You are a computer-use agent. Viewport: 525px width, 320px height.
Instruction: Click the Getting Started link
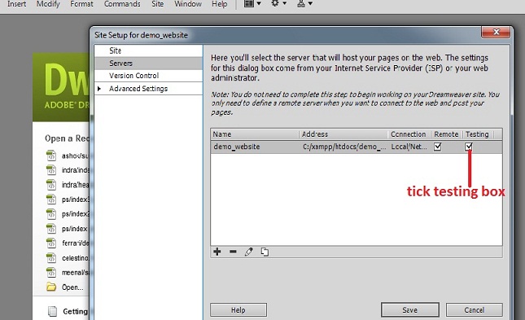pos(76,311)
